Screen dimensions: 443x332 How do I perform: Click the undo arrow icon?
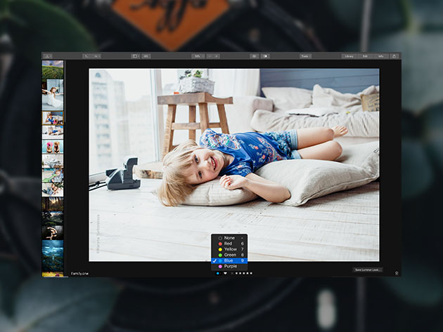click(87, 56)
